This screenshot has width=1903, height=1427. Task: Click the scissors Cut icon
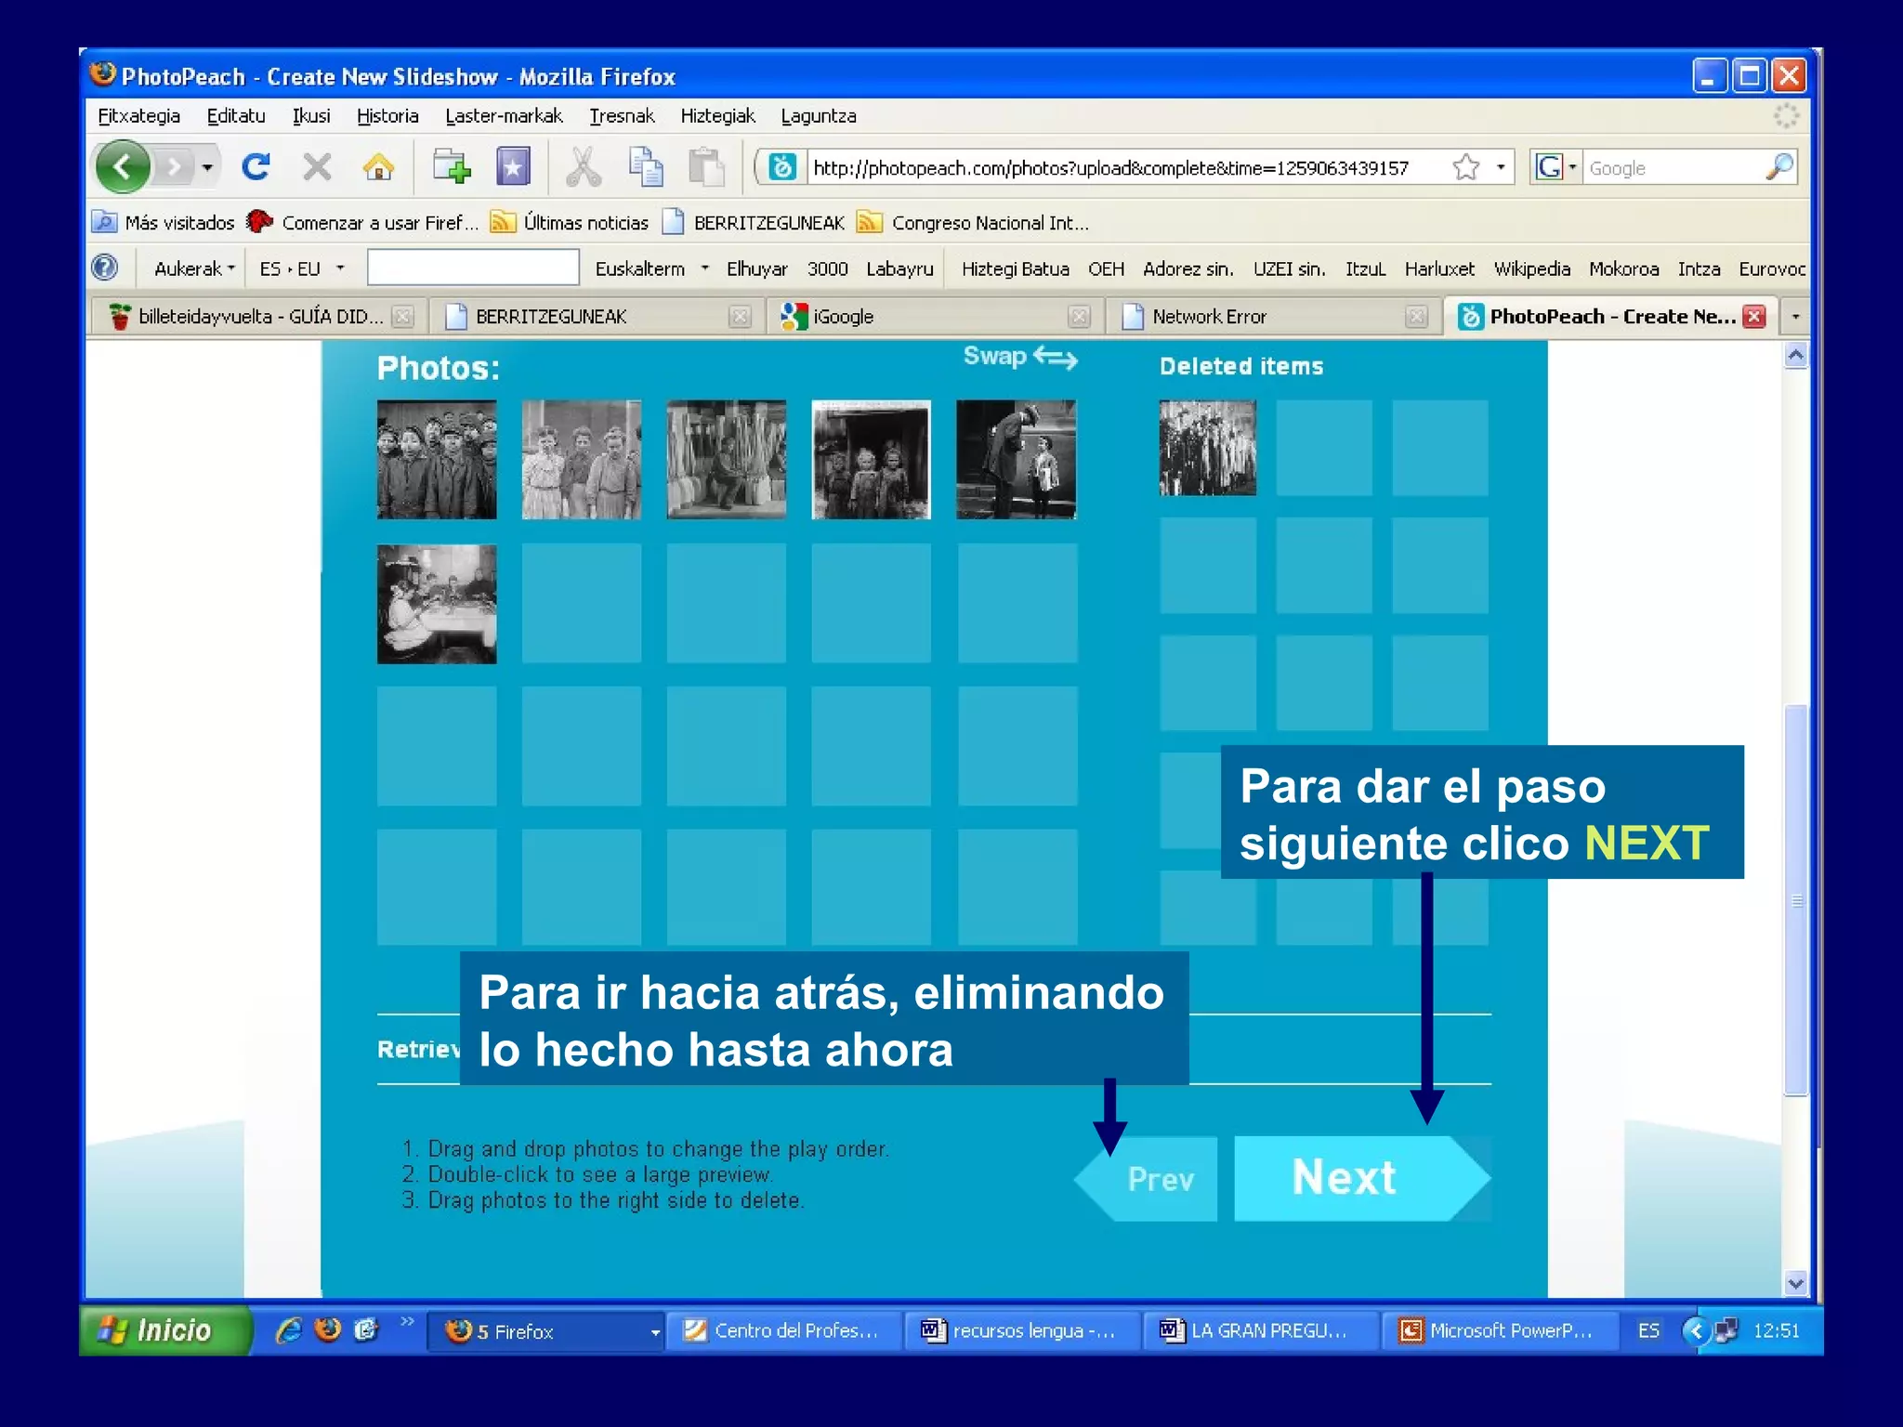tap(584, 167)
